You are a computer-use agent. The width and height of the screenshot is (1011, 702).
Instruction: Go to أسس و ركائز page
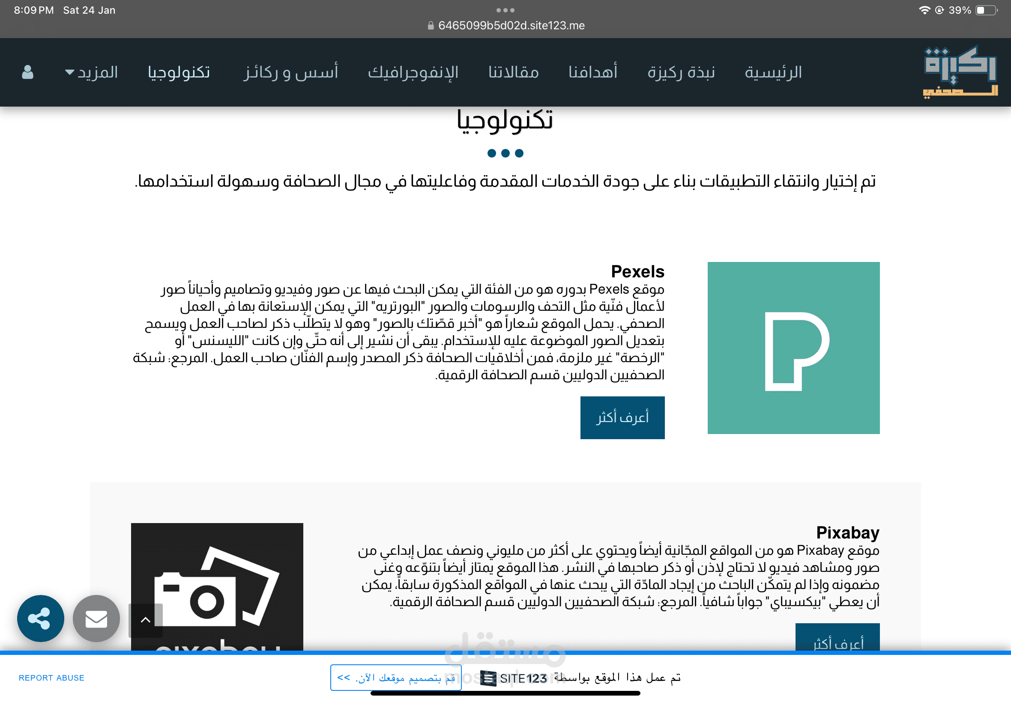291,72
